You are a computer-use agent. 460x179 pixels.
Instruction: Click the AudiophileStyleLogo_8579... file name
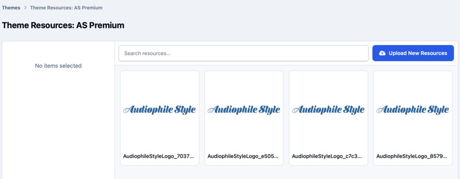412,156
